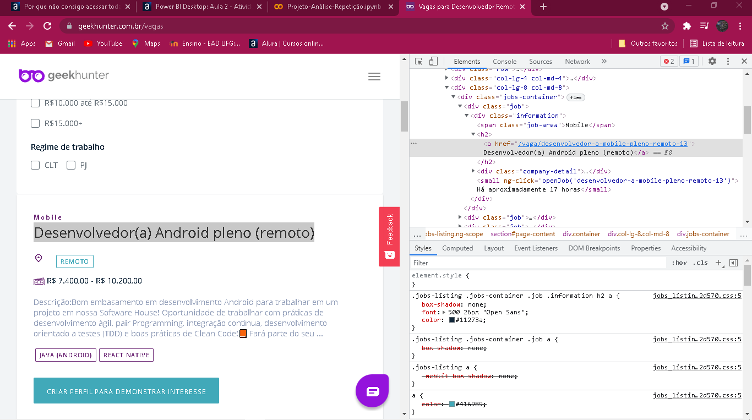752x420 pixels.
Task: Expand the div class="col-lg-4 col-md-4" node
Action: (447, 78)
